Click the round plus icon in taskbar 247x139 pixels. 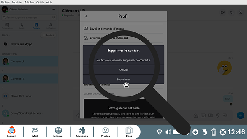(195, 132)
